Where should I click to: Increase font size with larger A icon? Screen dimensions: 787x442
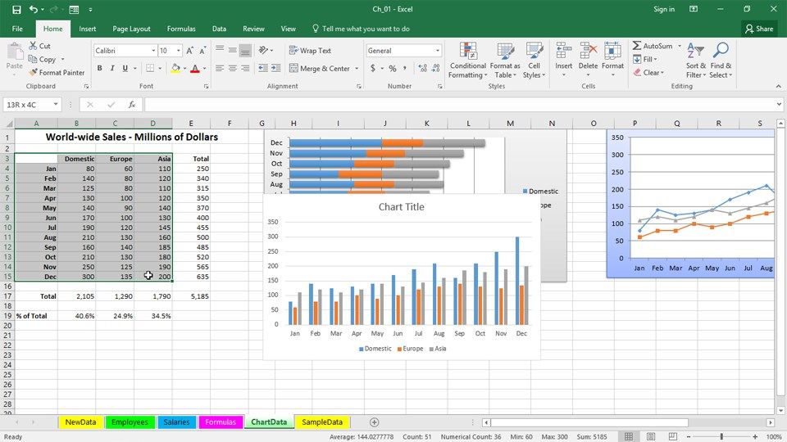pos(190,51)
